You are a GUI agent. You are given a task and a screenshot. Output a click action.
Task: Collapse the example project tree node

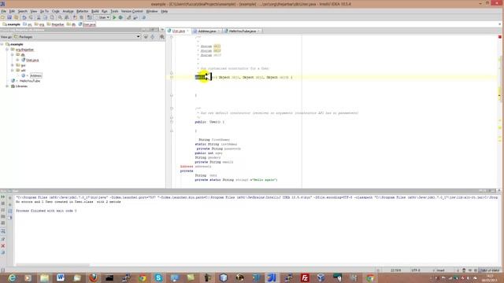2,44
